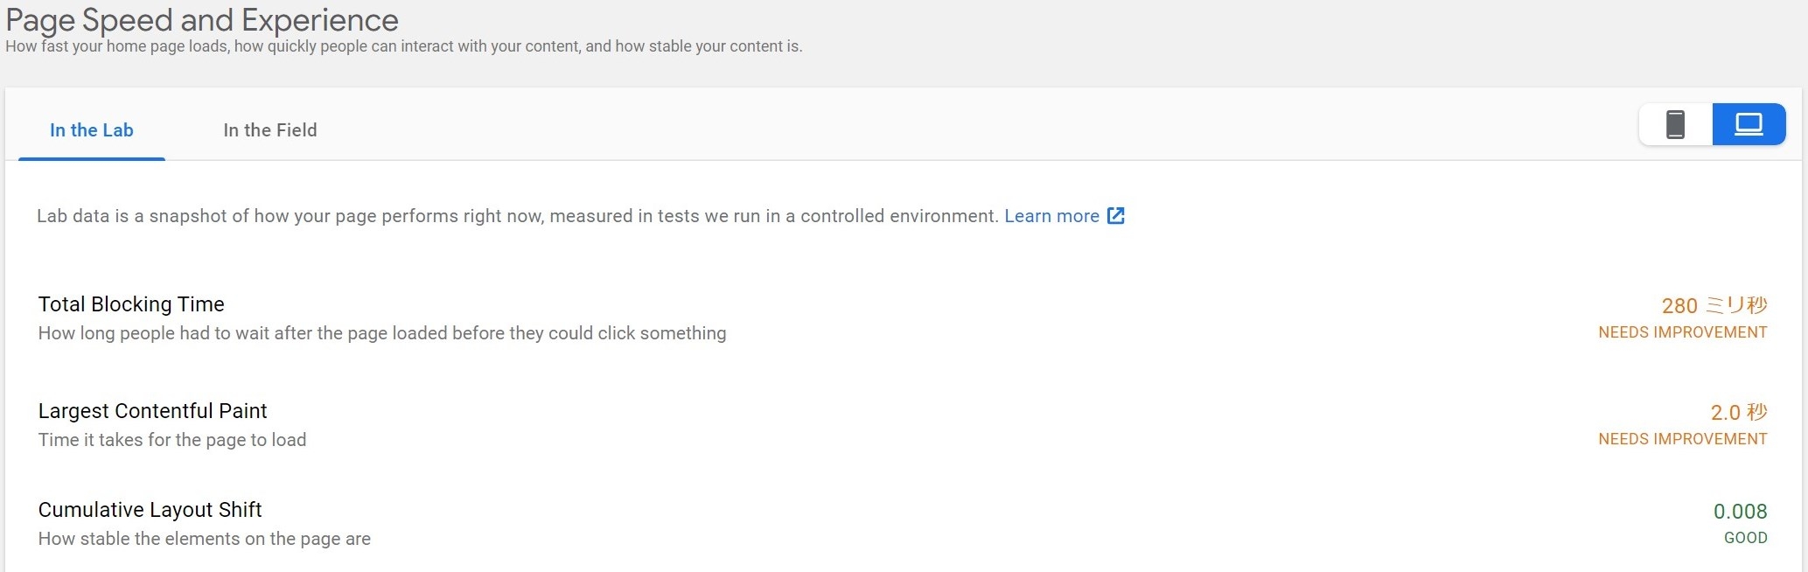Image resolution: width=1808 pixels, height=572 pixels.
Task: Click NEEDS IMPROVEMENT under Largest Contentful Paint
Action: (1682, 439)
